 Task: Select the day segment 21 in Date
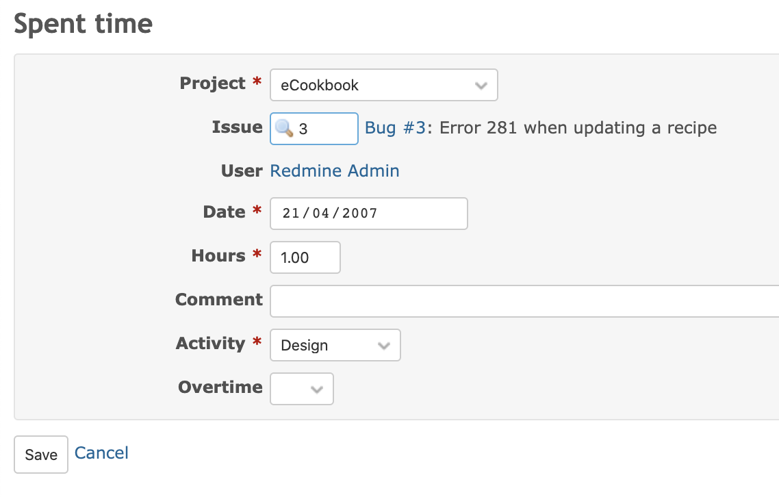(291, 213)
